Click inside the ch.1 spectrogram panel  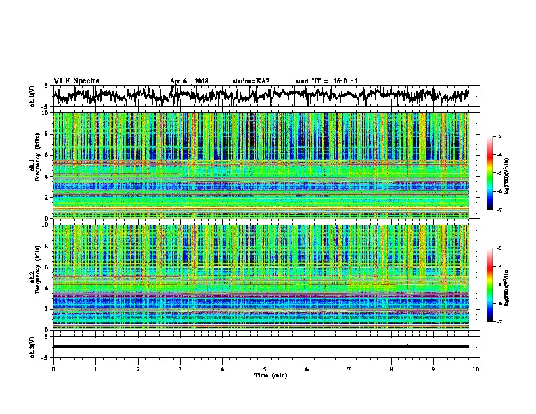pos(261,165)
